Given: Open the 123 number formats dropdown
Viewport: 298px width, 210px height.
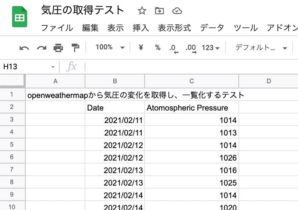Looking at the screenshot, I should 210,48.
